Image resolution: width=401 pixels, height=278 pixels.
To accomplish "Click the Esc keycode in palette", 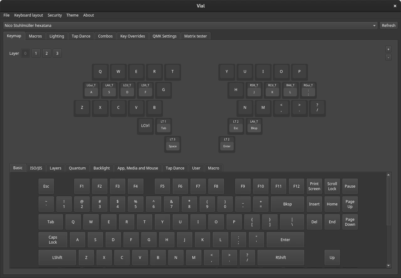I will pyautogui.click(x=46, y=186).
